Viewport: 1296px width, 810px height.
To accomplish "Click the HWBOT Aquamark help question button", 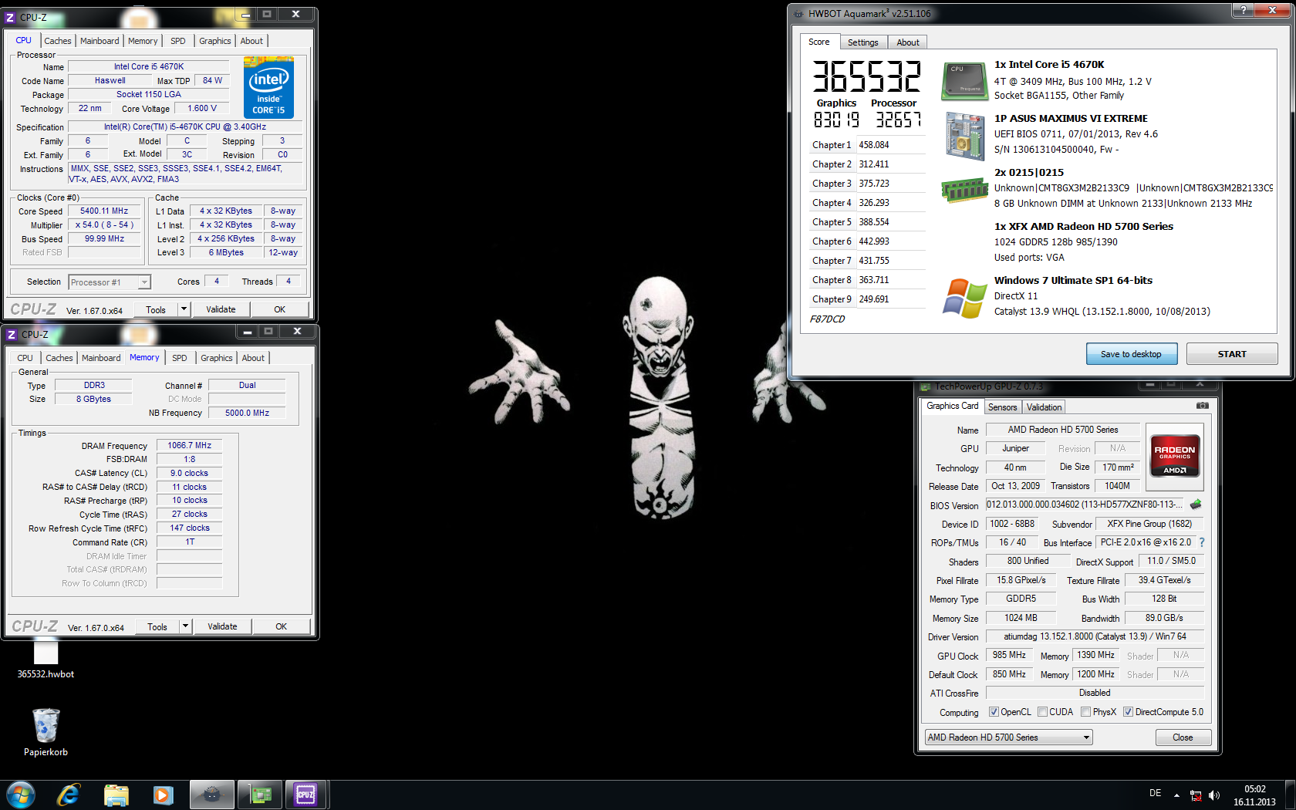I will (1243, 10).
